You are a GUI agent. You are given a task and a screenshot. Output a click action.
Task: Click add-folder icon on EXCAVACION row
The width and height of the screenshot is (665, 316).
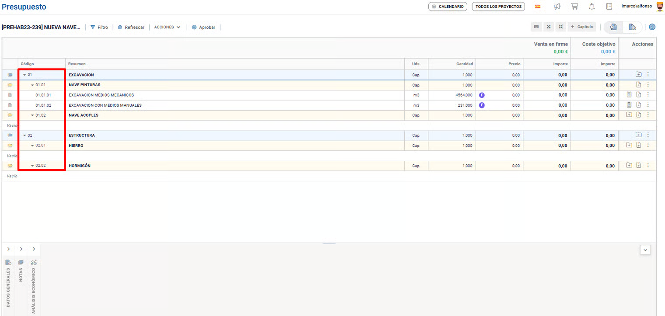pos(638,74)
